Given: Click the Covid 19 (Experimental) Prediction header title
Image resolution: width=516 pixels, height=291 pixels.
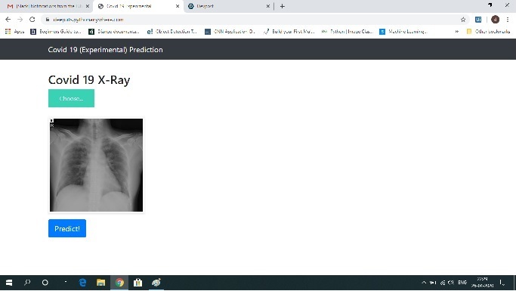Looking at the screenshot, I should (x=105, y=50).
